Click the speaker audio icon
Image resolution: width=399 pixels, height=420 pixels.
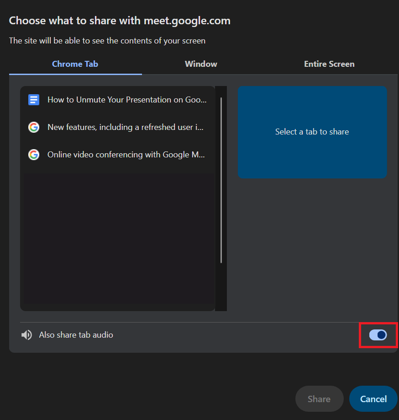[26, 335]
